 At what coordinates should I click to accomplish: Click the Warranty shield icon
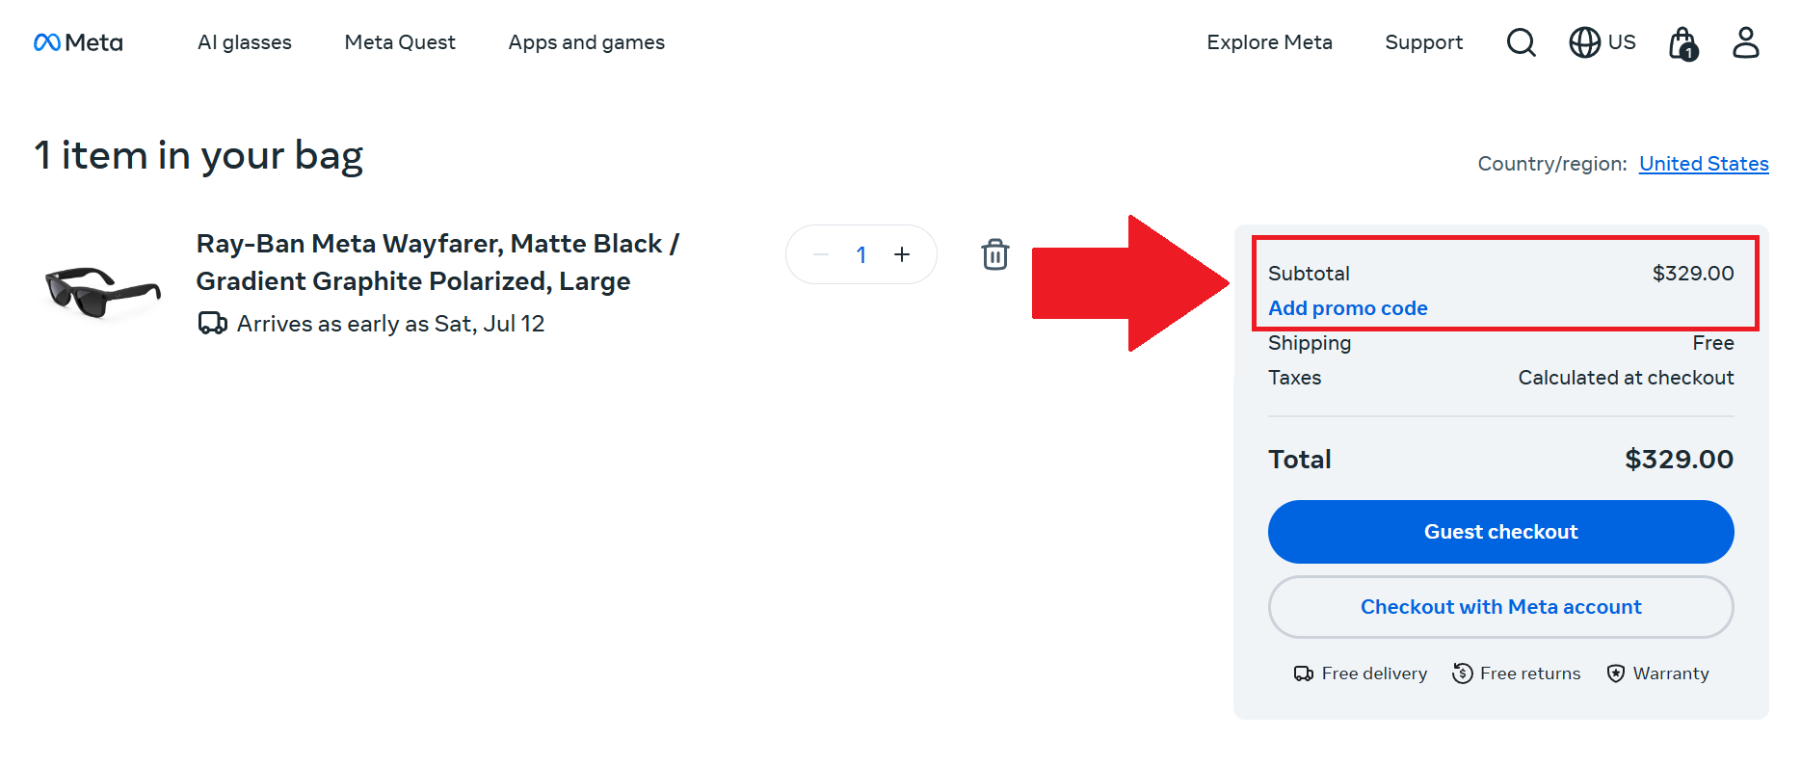coord(1616,673)
